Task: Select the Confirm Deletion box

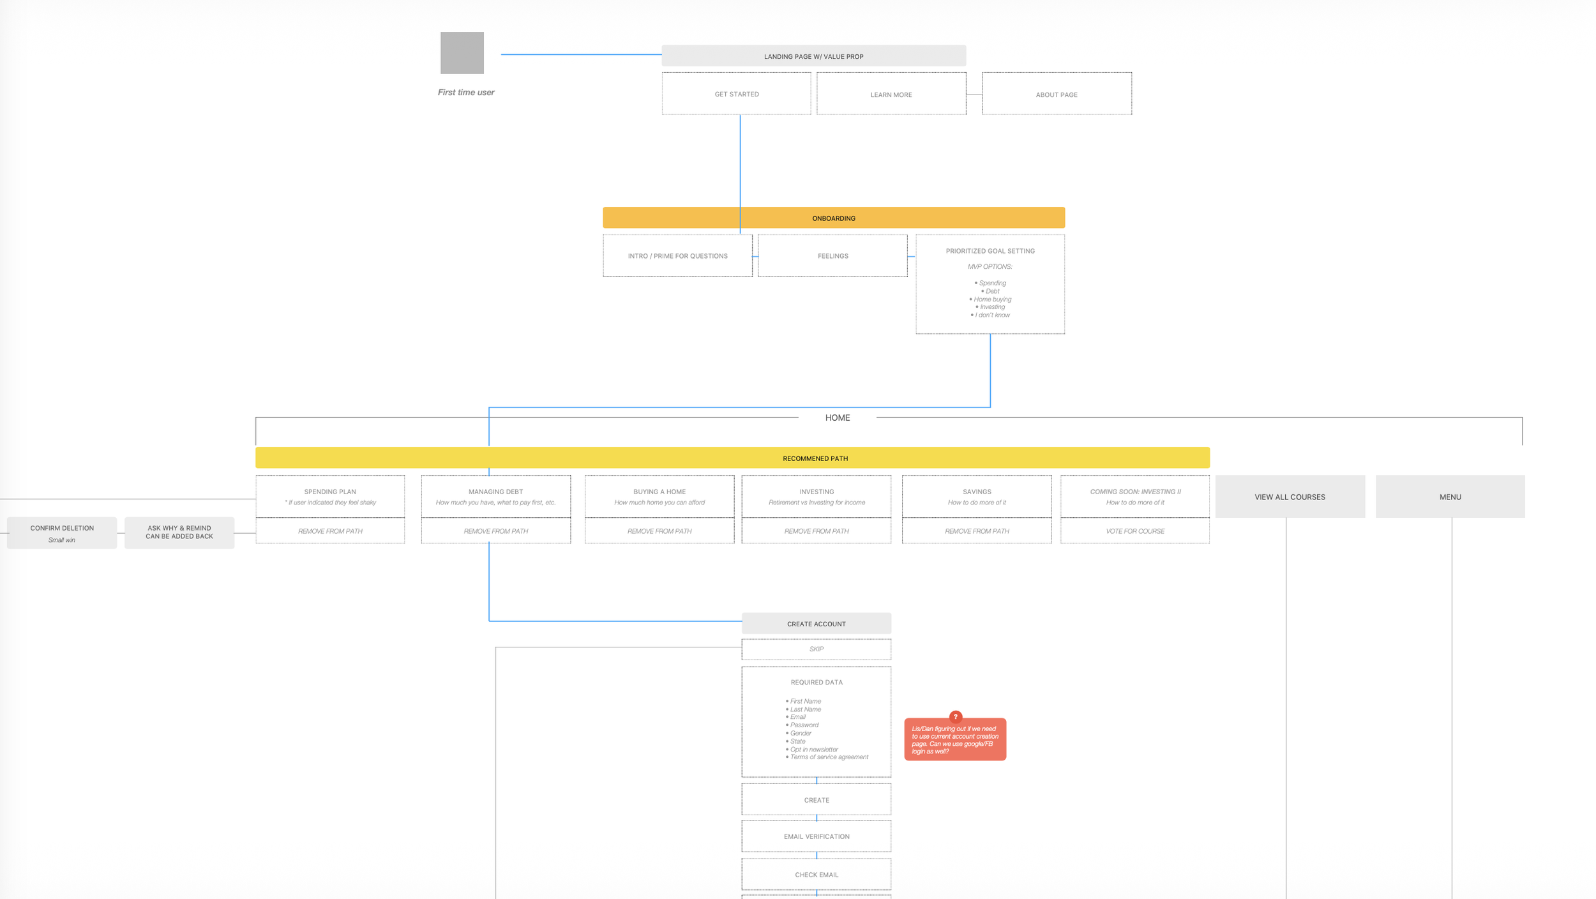Action: (62, 533)
